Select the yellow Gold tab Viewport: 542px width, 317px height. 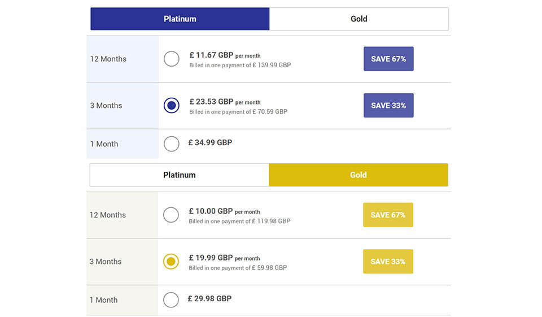click(x=359, y=175)
